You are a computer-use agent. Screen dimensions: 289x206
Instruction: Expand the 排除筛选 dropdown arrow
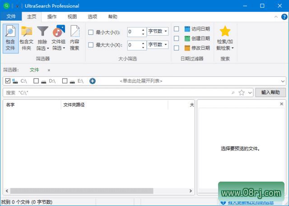pyautogui.click(x=48, y=48)
